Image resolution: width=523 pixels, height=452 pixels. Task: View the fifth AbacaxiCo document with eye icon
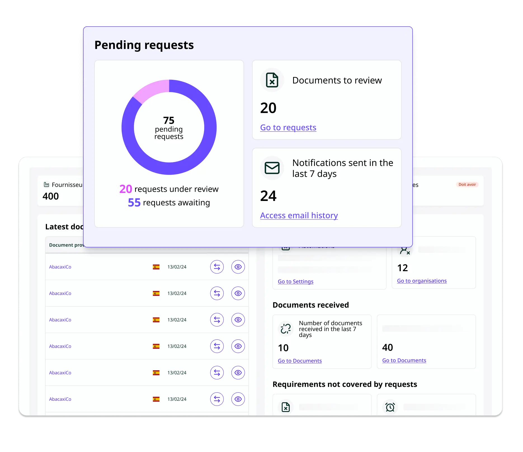(x=238, y=373)
